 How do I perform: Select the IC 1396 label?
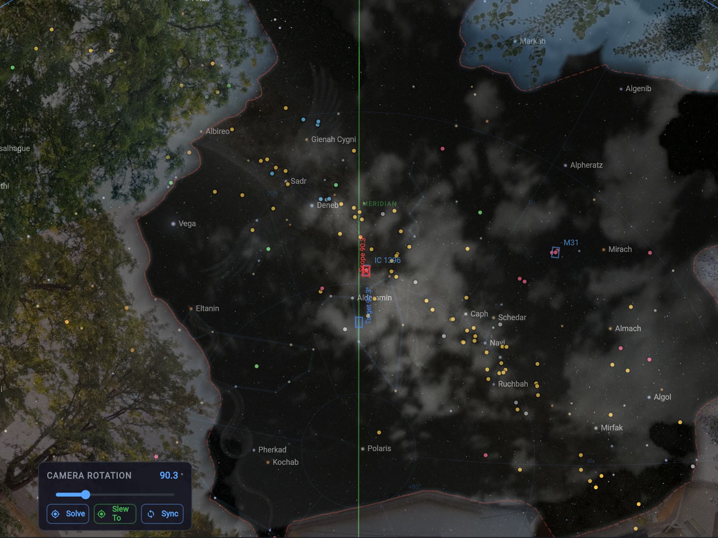click(387, 260)
